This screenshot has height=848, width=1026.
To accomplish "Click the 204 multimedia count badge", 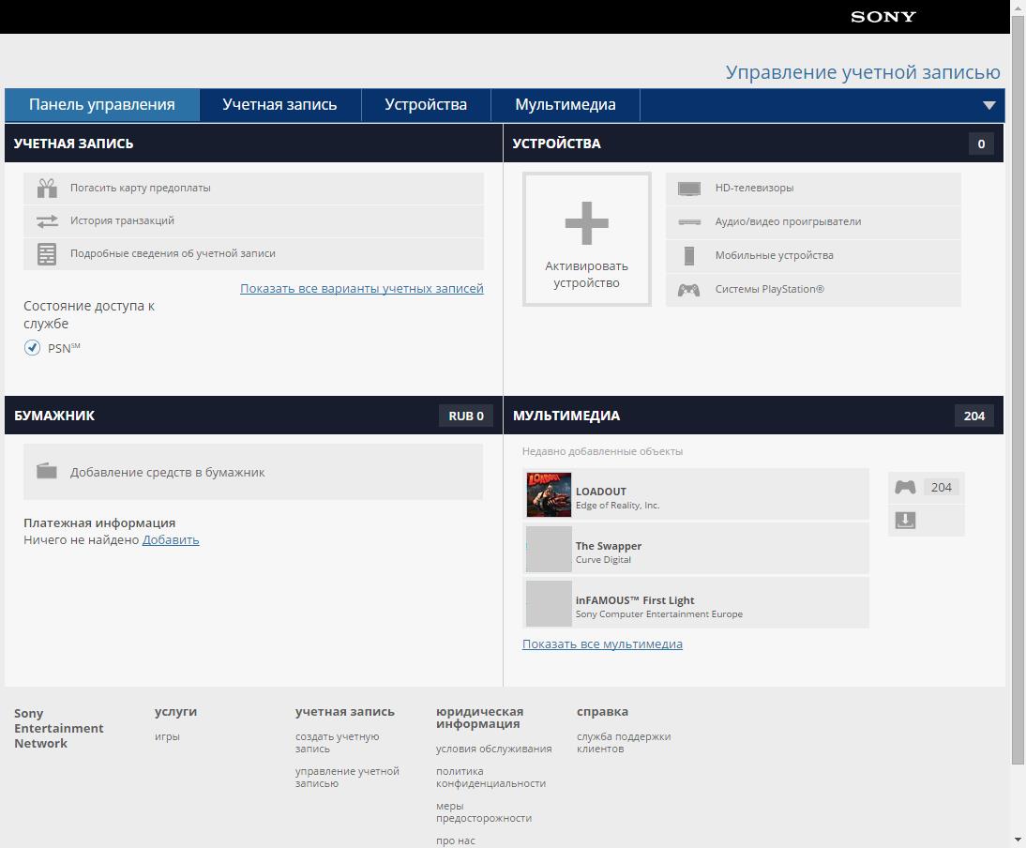I will click(974, 416).
